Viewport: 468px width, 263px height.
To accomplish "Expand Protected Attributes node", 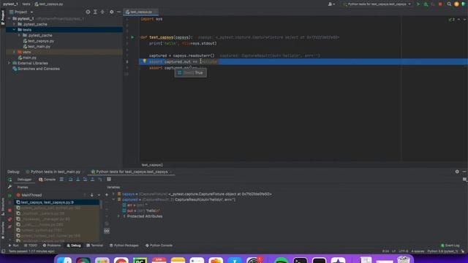I will 118,216.
